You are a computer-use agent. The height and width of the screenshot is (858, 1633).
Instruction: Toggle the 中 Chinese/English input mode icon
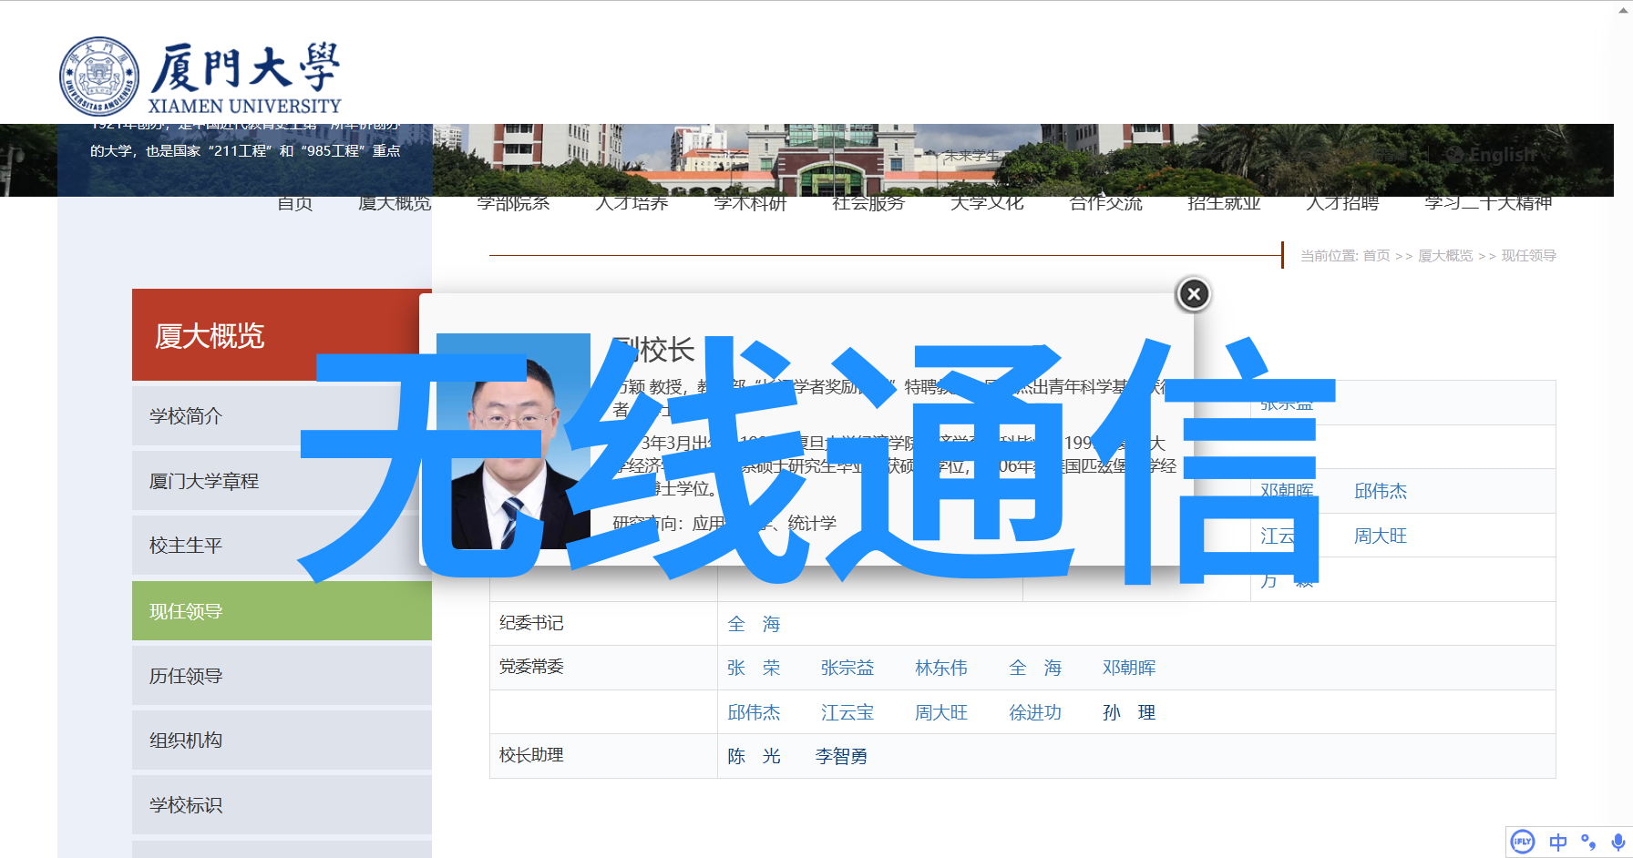1558,842
